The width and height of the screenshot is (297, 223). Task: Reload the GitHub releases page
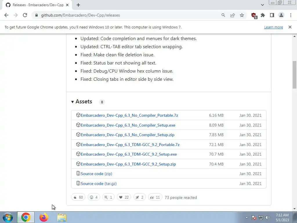coord(25,15)
